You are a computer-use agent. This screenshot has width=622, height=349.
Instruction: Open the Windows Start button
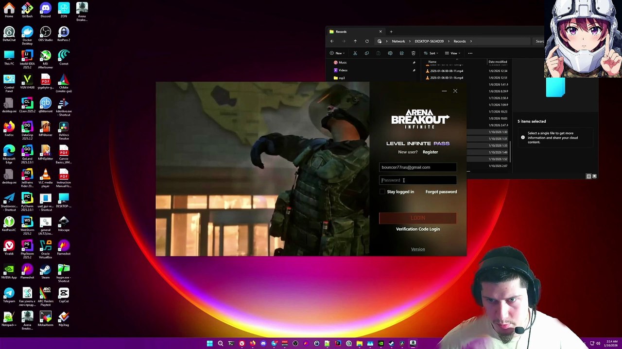(x=209, y=344)
